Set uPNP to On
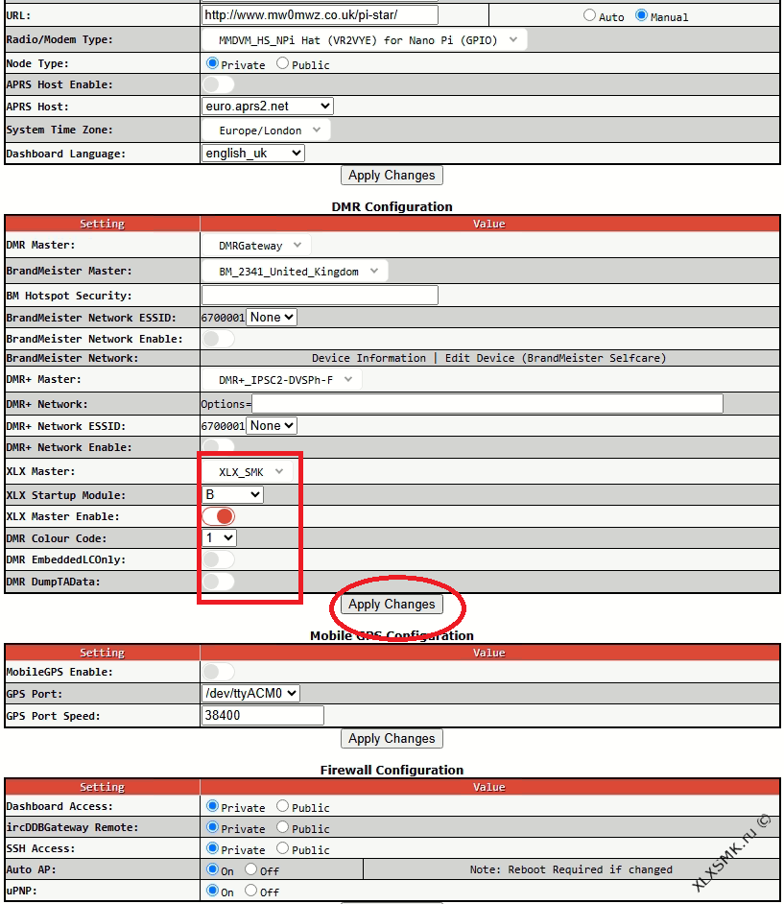The width and height of the screenshot is (784, 904). 213,891
